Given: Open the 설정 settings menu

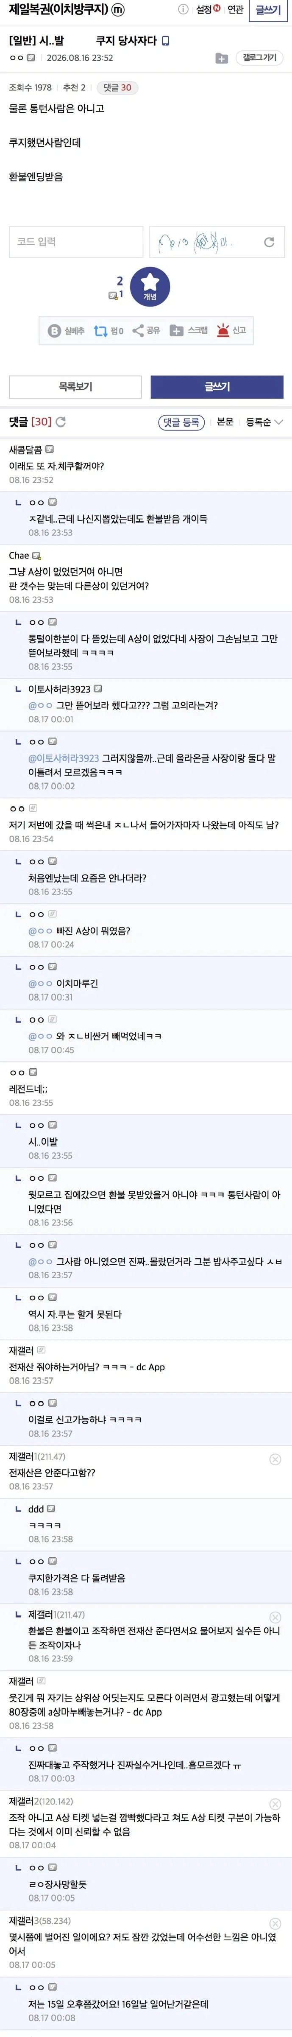Looking at the screenshot, I should [x=208, y=9].
